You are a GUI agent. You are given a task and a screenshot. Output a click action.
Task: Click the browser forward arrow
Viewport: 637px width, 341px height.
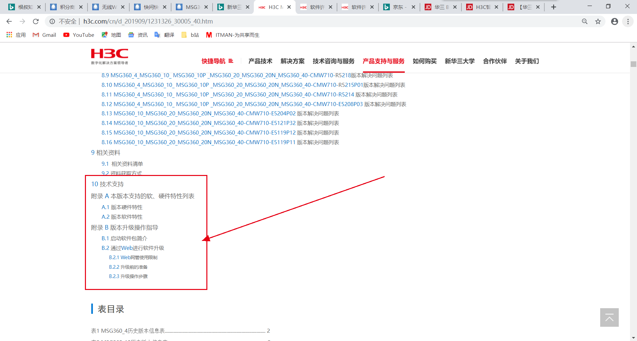pos(22,22)
